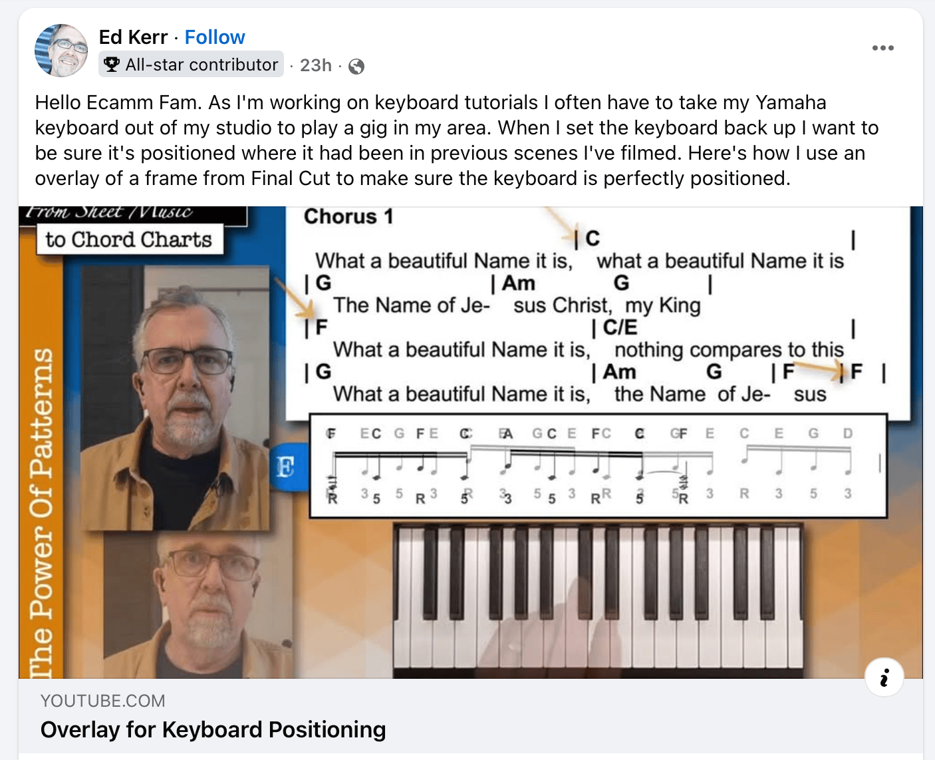Follow Ed Kerr
This screenshot has width=935, height=760.
215,37
